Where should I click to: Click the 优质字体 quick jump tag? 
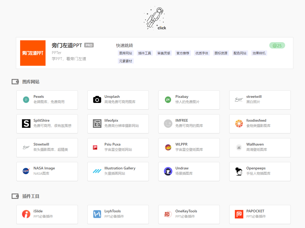click(202, 53)
